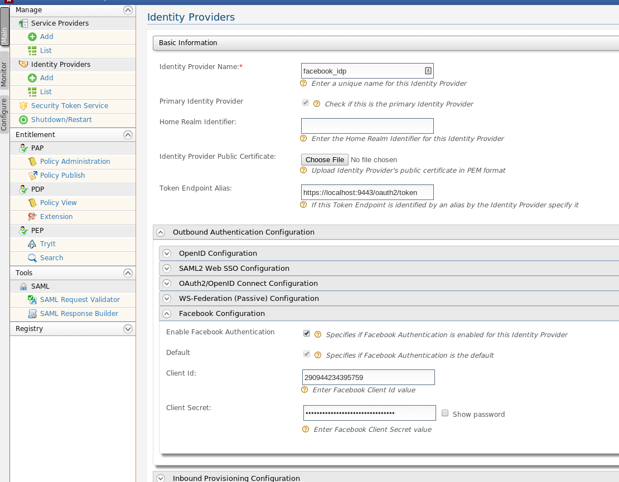The width and height of the screenshot is (619, 482).
Task: Click the Search magnifier icon
Action: (x=32, y=258)
